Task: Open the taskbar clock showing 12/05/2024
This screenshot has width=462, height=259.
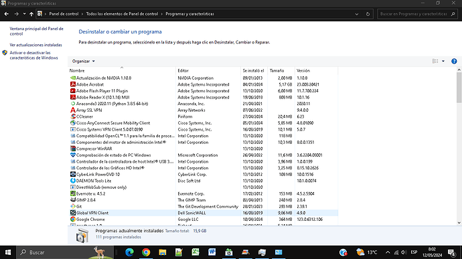Action: coord(432,252)
